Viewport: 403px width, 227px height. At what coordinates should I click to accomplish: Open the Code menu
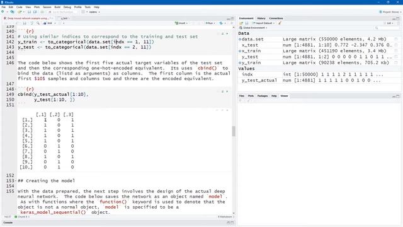(20, 7)
